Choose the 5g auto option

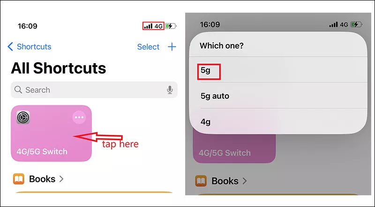[215, 96]
